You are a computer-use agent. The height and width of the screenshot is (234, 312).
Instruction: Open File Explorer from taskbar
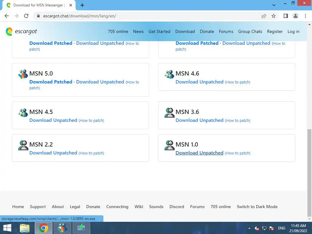[25, 228]
